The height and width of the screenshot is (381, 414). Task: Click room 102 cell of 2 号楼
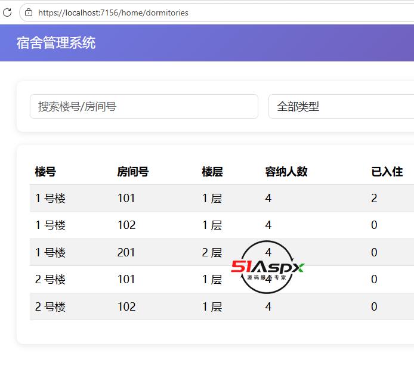(126, 306)
